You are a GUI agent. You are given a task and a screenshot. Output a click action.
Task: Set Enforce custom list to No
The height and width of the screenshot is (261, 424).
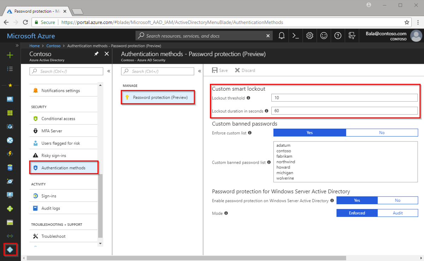382,133
